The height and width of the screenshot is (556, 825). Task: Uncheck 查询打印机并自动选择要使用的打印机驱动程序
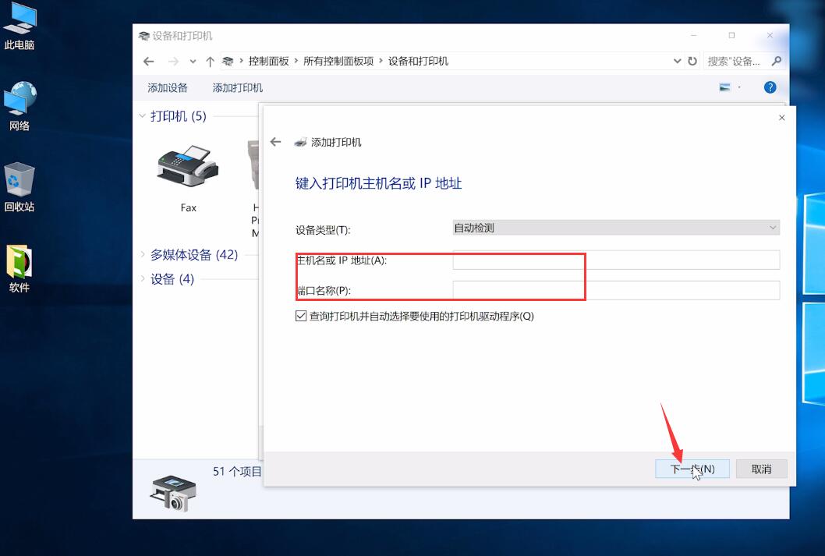coord(300,316)
